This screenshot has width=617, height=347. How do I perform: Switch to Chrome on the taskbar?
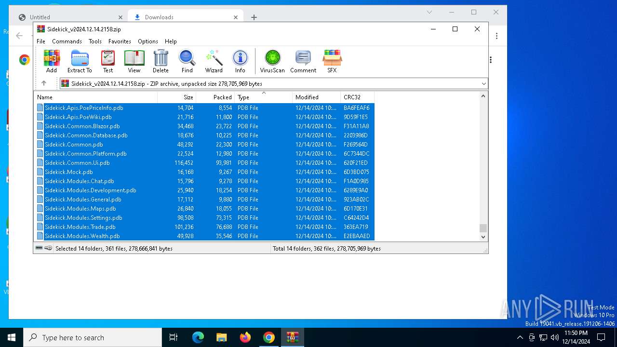269,337
